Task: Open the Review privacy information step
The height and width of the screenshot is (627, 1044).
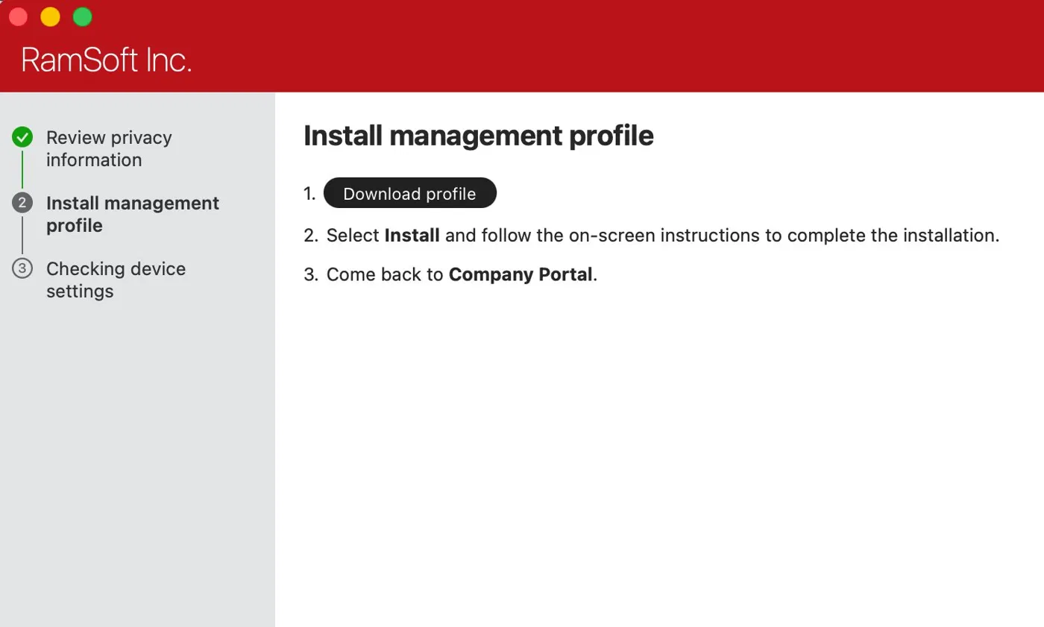Action: tap(109, 148)
